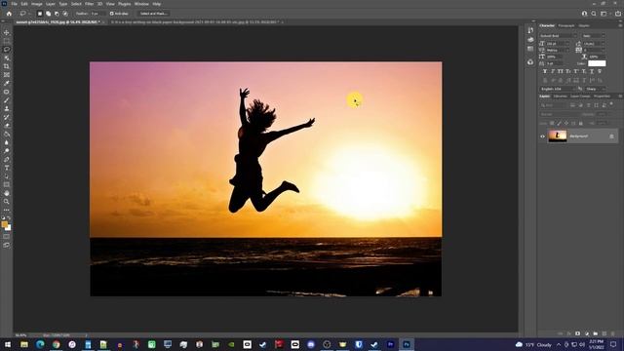
Task: Hide the Background layer with eye icon
Action: tap(542, 136)
